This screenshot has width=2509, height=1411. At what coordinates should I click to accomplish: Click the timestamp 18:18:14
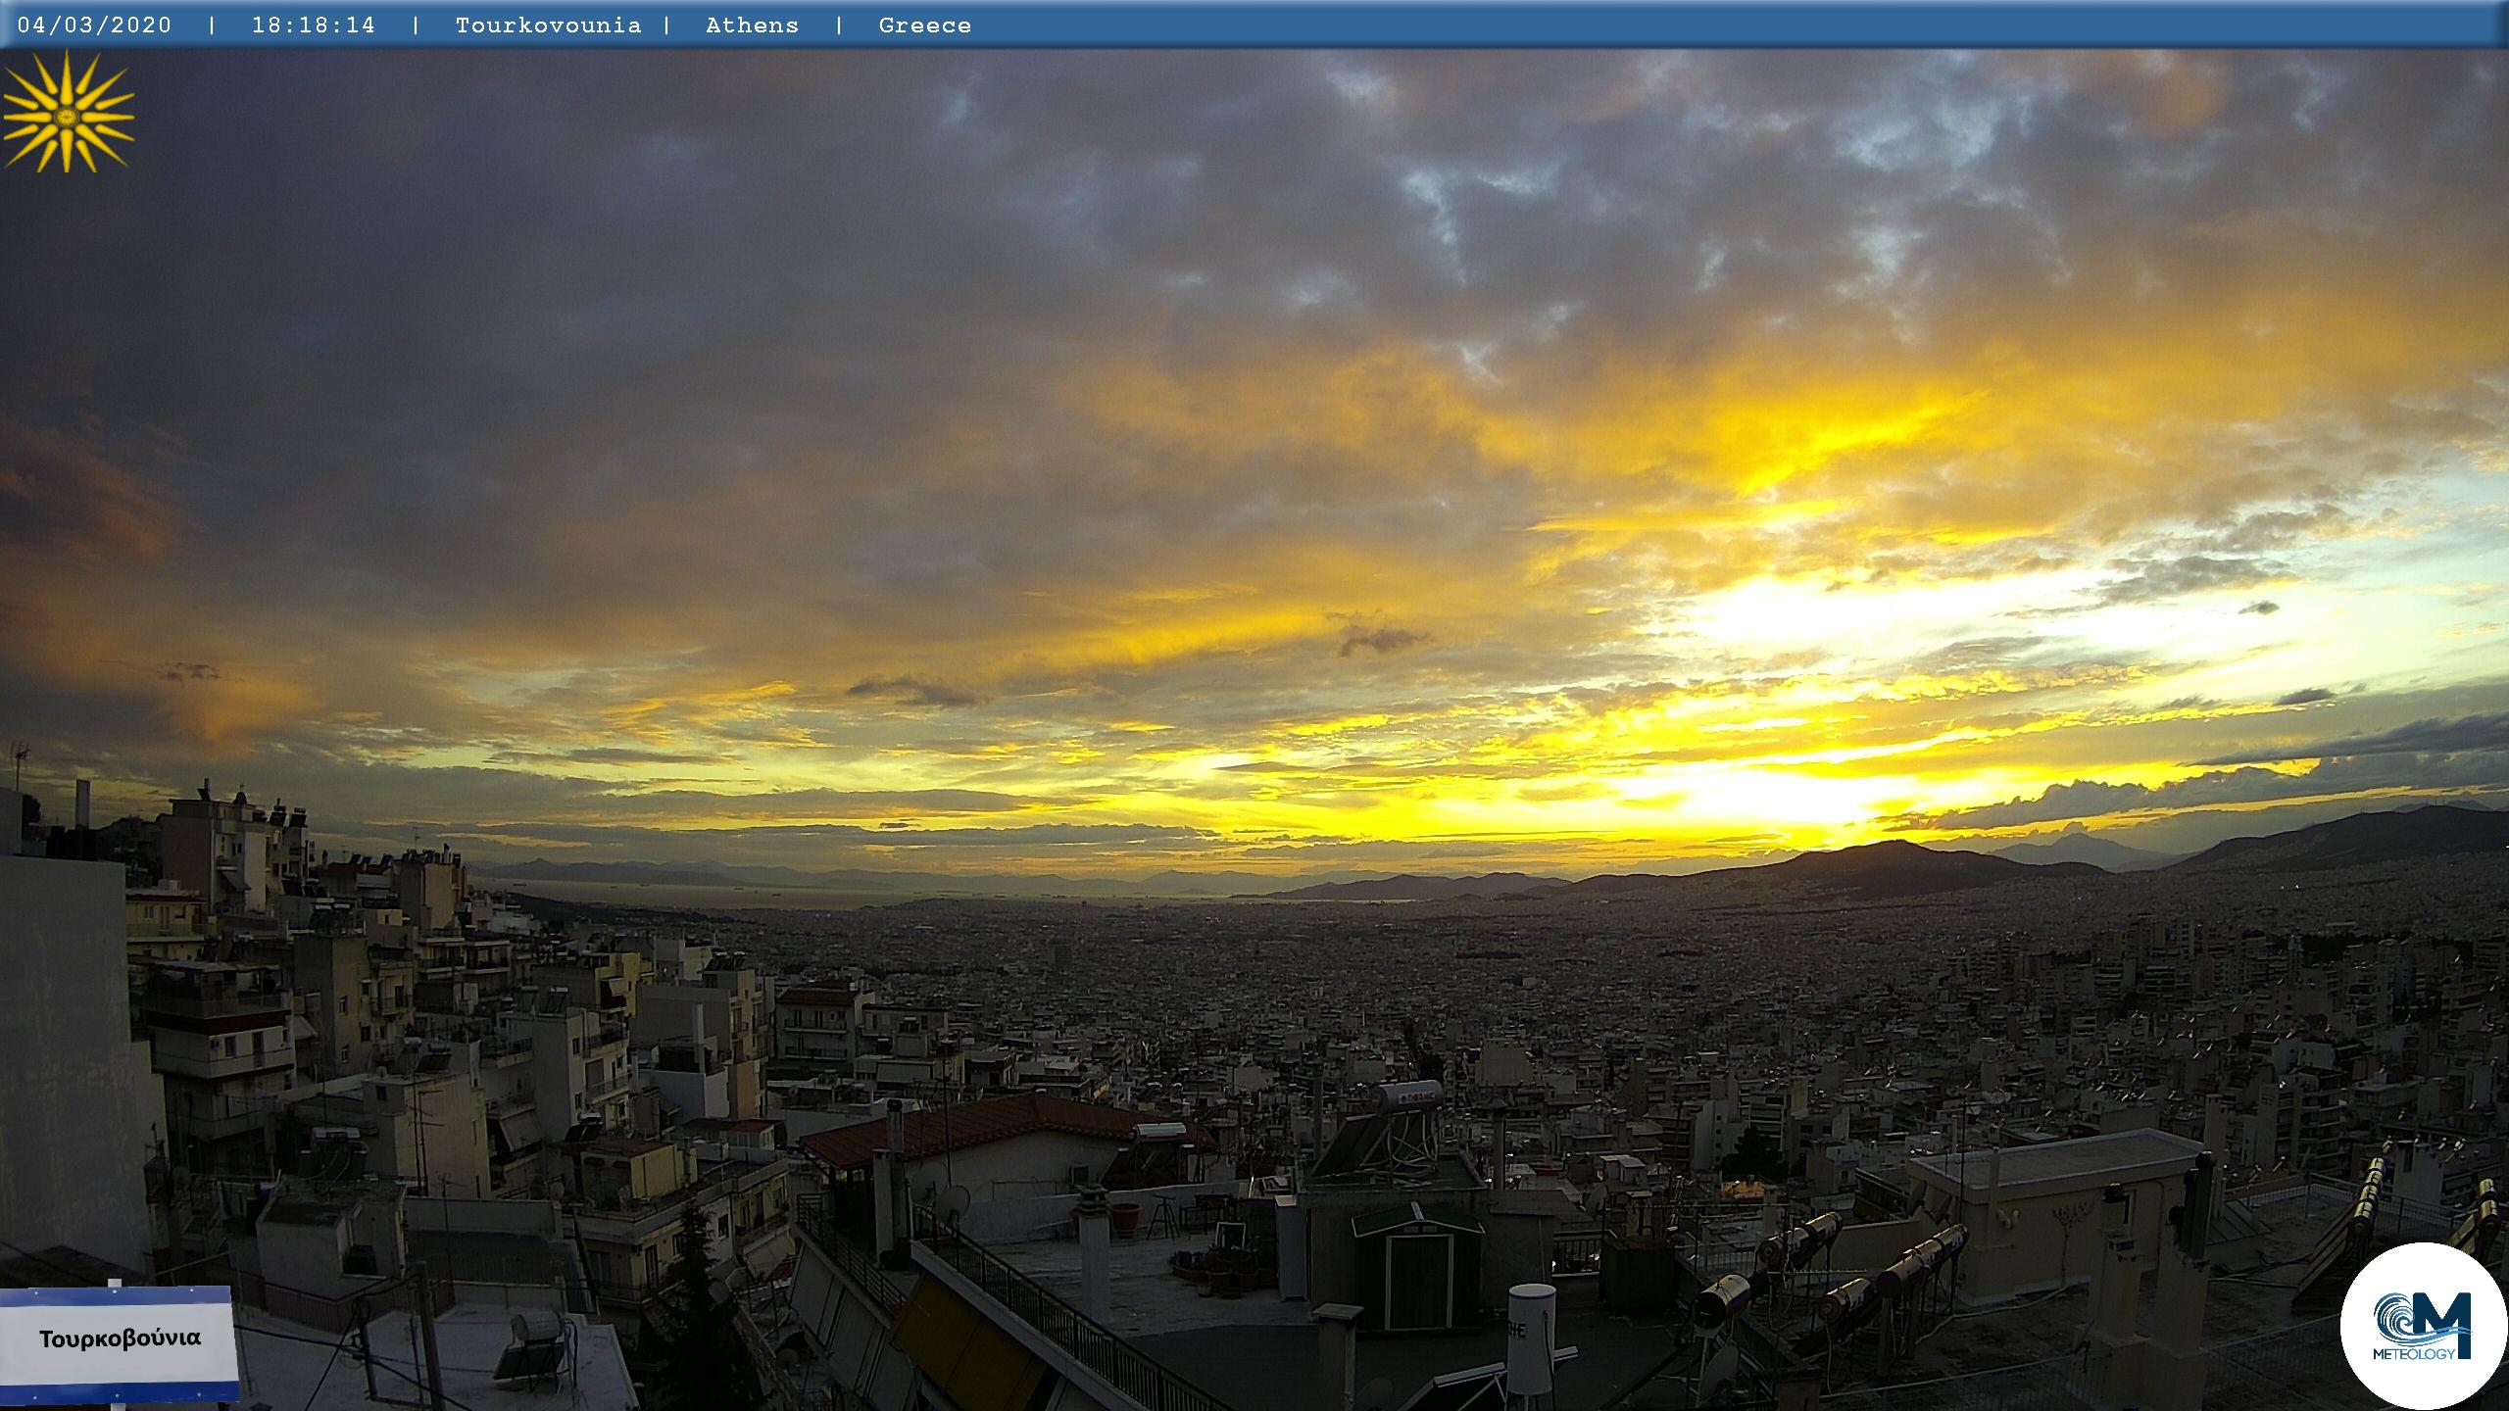pyautogui.click(x=314, y=25)
